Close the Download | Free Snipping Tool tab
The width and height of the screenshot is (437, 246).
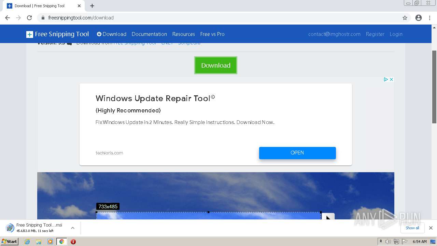tap(79, 6)
